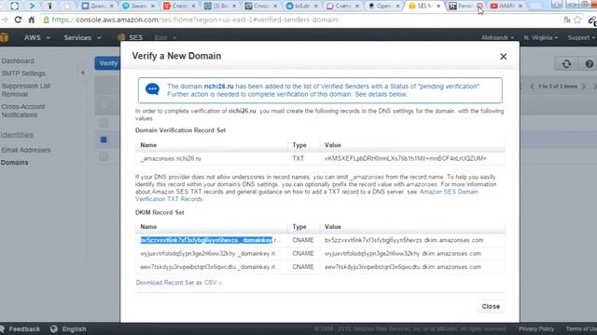Viewport: 597px width, 335px height.
Task: Collapse the sidebar with the arrow
Action: [x=83, y=73]
